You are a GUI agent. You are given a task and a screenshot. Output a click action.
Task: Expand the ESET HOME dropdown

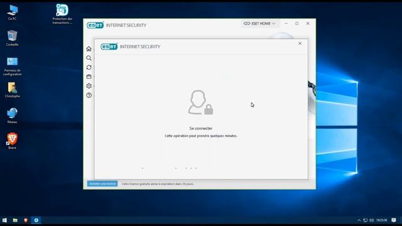pyautogui.click(x=259, y=24)
